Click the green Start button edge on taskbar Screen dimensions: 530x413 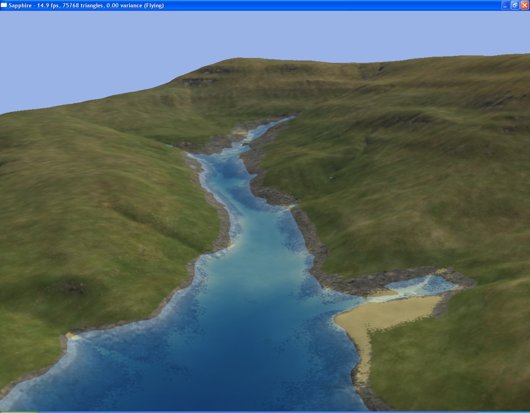[18, 412]
